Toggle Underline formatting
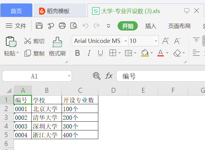205x150 pixels. coord(100,53)
